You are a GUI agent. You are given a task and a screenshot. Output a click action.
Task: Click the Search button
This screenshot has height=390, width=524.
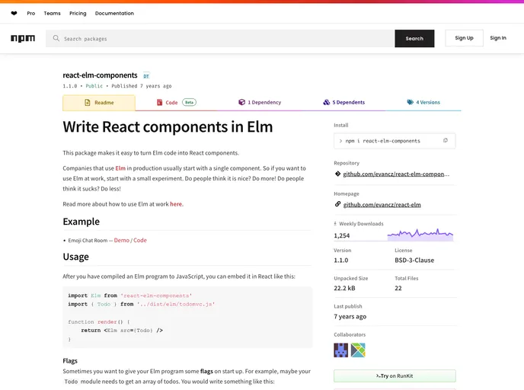414,38
